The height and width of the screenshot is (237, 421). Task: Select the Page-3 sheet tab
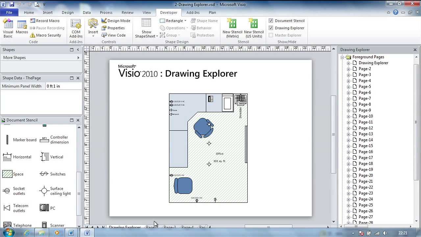click(x=170, y=227)
